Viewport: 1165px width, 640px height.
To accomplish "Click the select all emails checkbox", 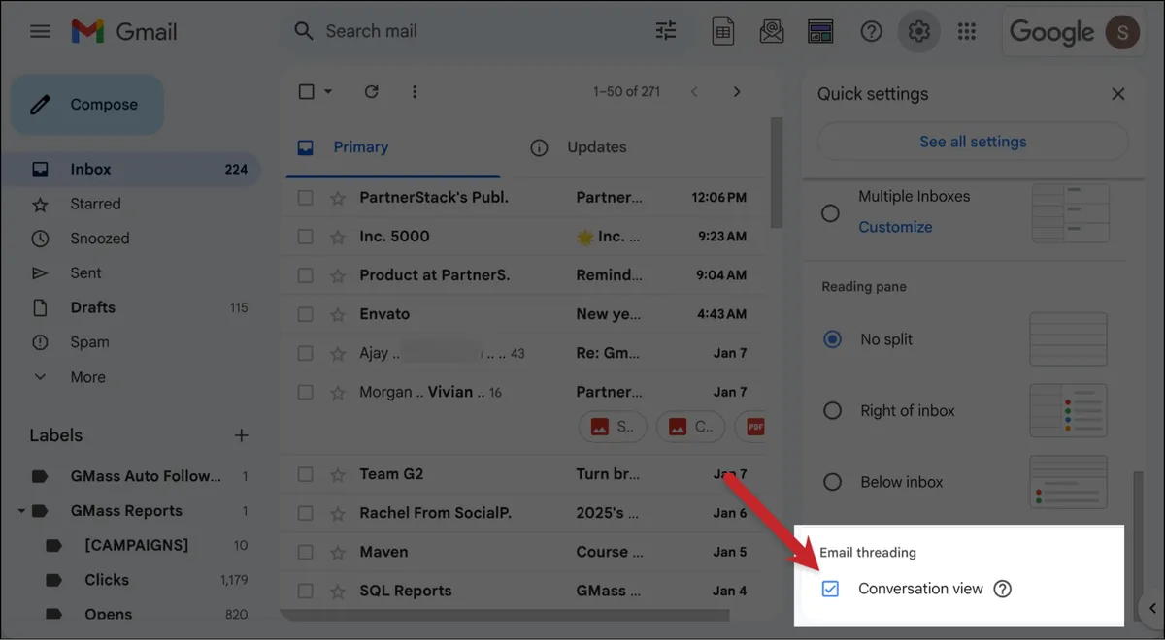I will [306, 91].
